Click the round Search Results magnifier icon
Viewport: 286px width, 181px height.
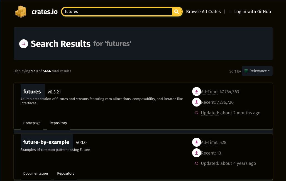coord(24,44)
